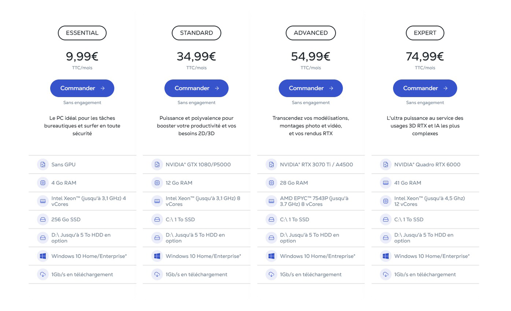
Task: Click Commander for the Expert 74,99€ plan
Action: [x=425, y=88]
